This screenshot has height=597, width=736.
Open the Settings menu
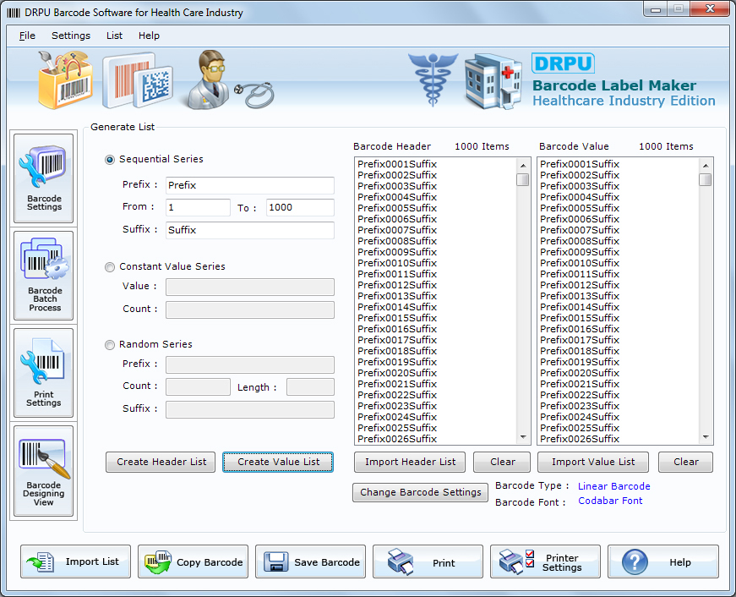tap(71, 36)
